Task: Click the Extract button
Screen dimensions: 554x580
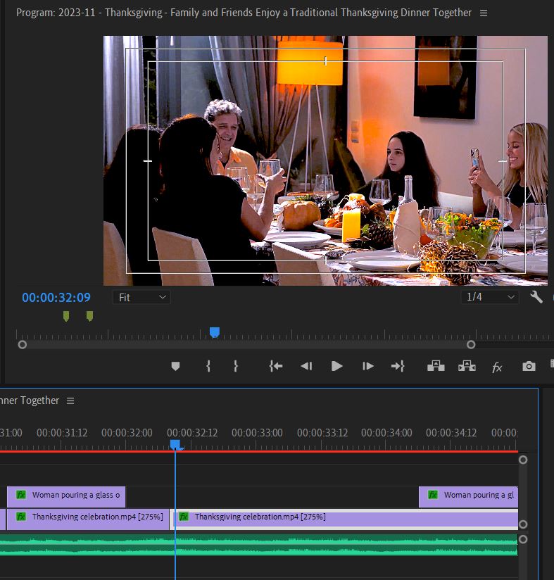Action: 467,366
